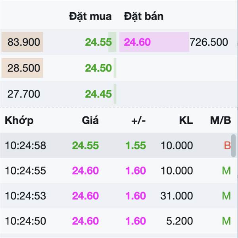The image size is (238, 238).
Task: Click the +/- column header
Action: pos(138,121)
